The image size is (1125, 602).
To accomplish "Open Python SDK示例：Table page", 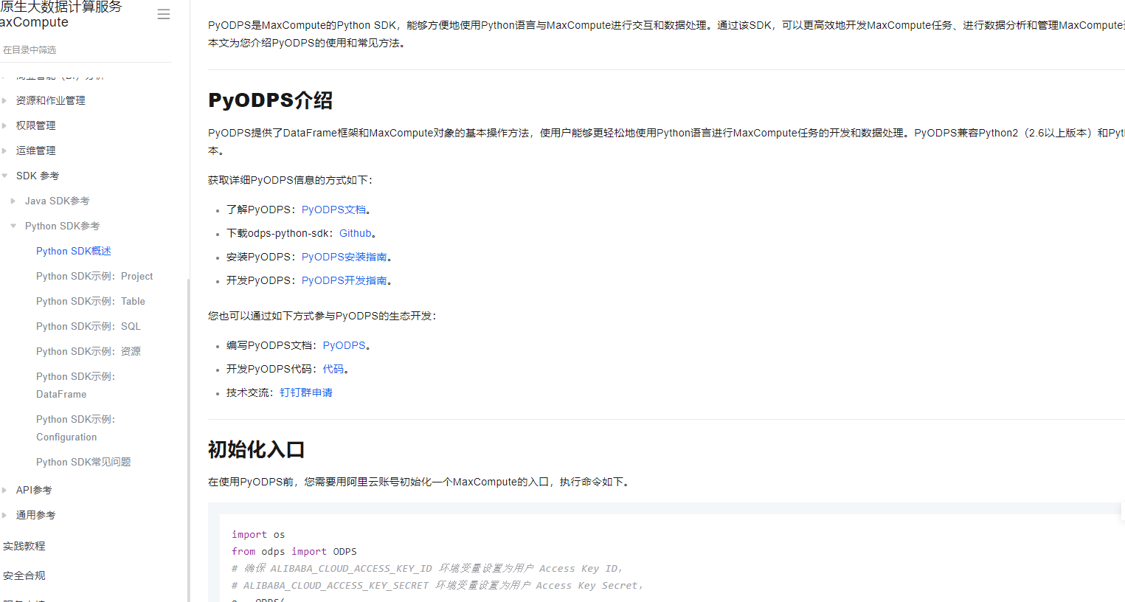I will tap(91, 301).
